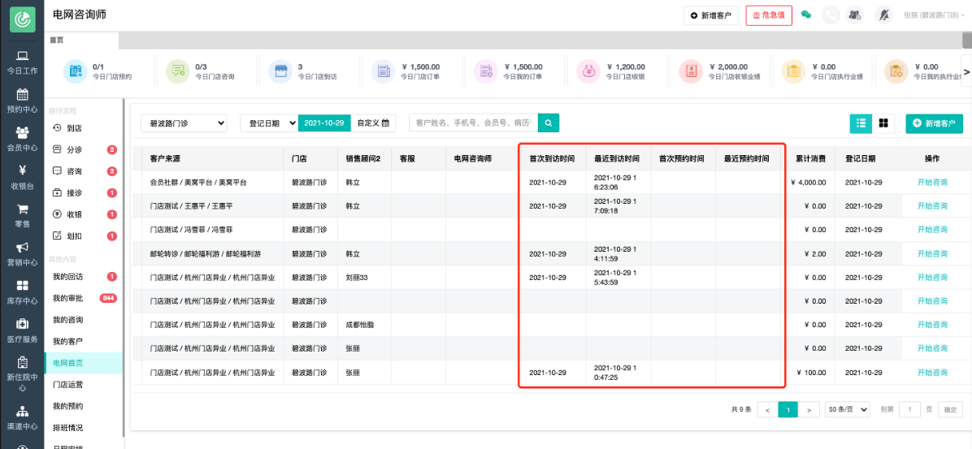Open user menu 张丽 (碧波路门诊)

[x=934, y=15]
